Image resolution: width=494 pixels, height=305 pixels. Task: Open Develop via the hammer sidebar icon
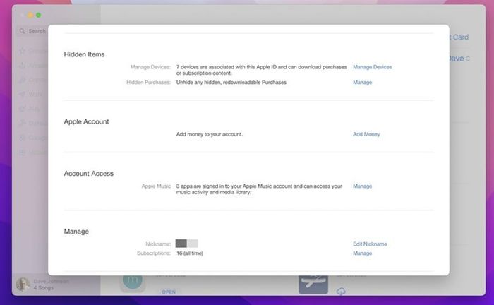point(23,123)
